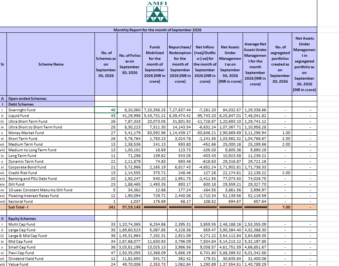This screenshot has width=339, height=266.
Task: Select the 'Credit Risk Fund' cell
Action: coord(51,173)
